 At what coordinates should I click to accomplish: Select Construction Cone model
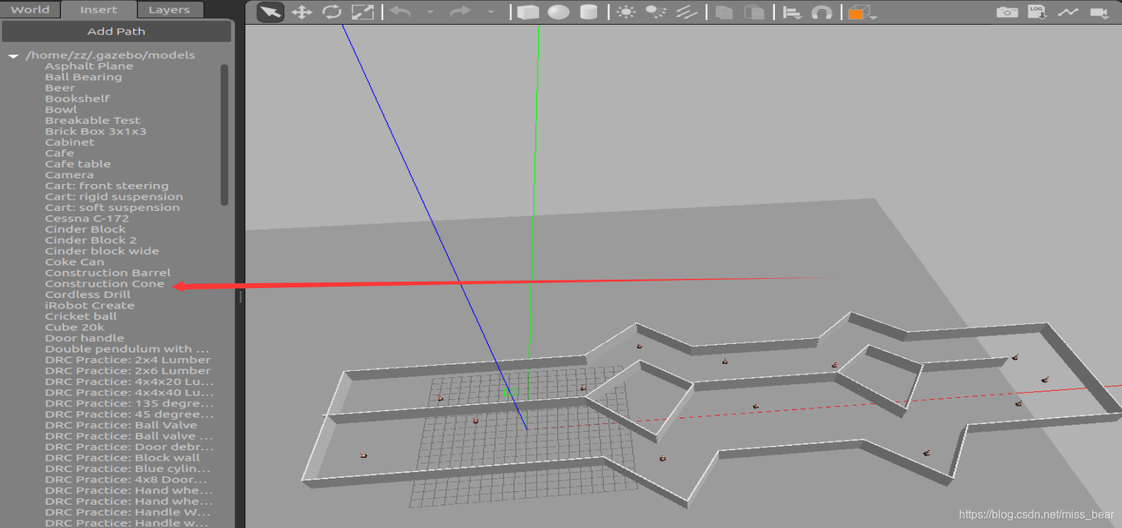coord(105,284)
